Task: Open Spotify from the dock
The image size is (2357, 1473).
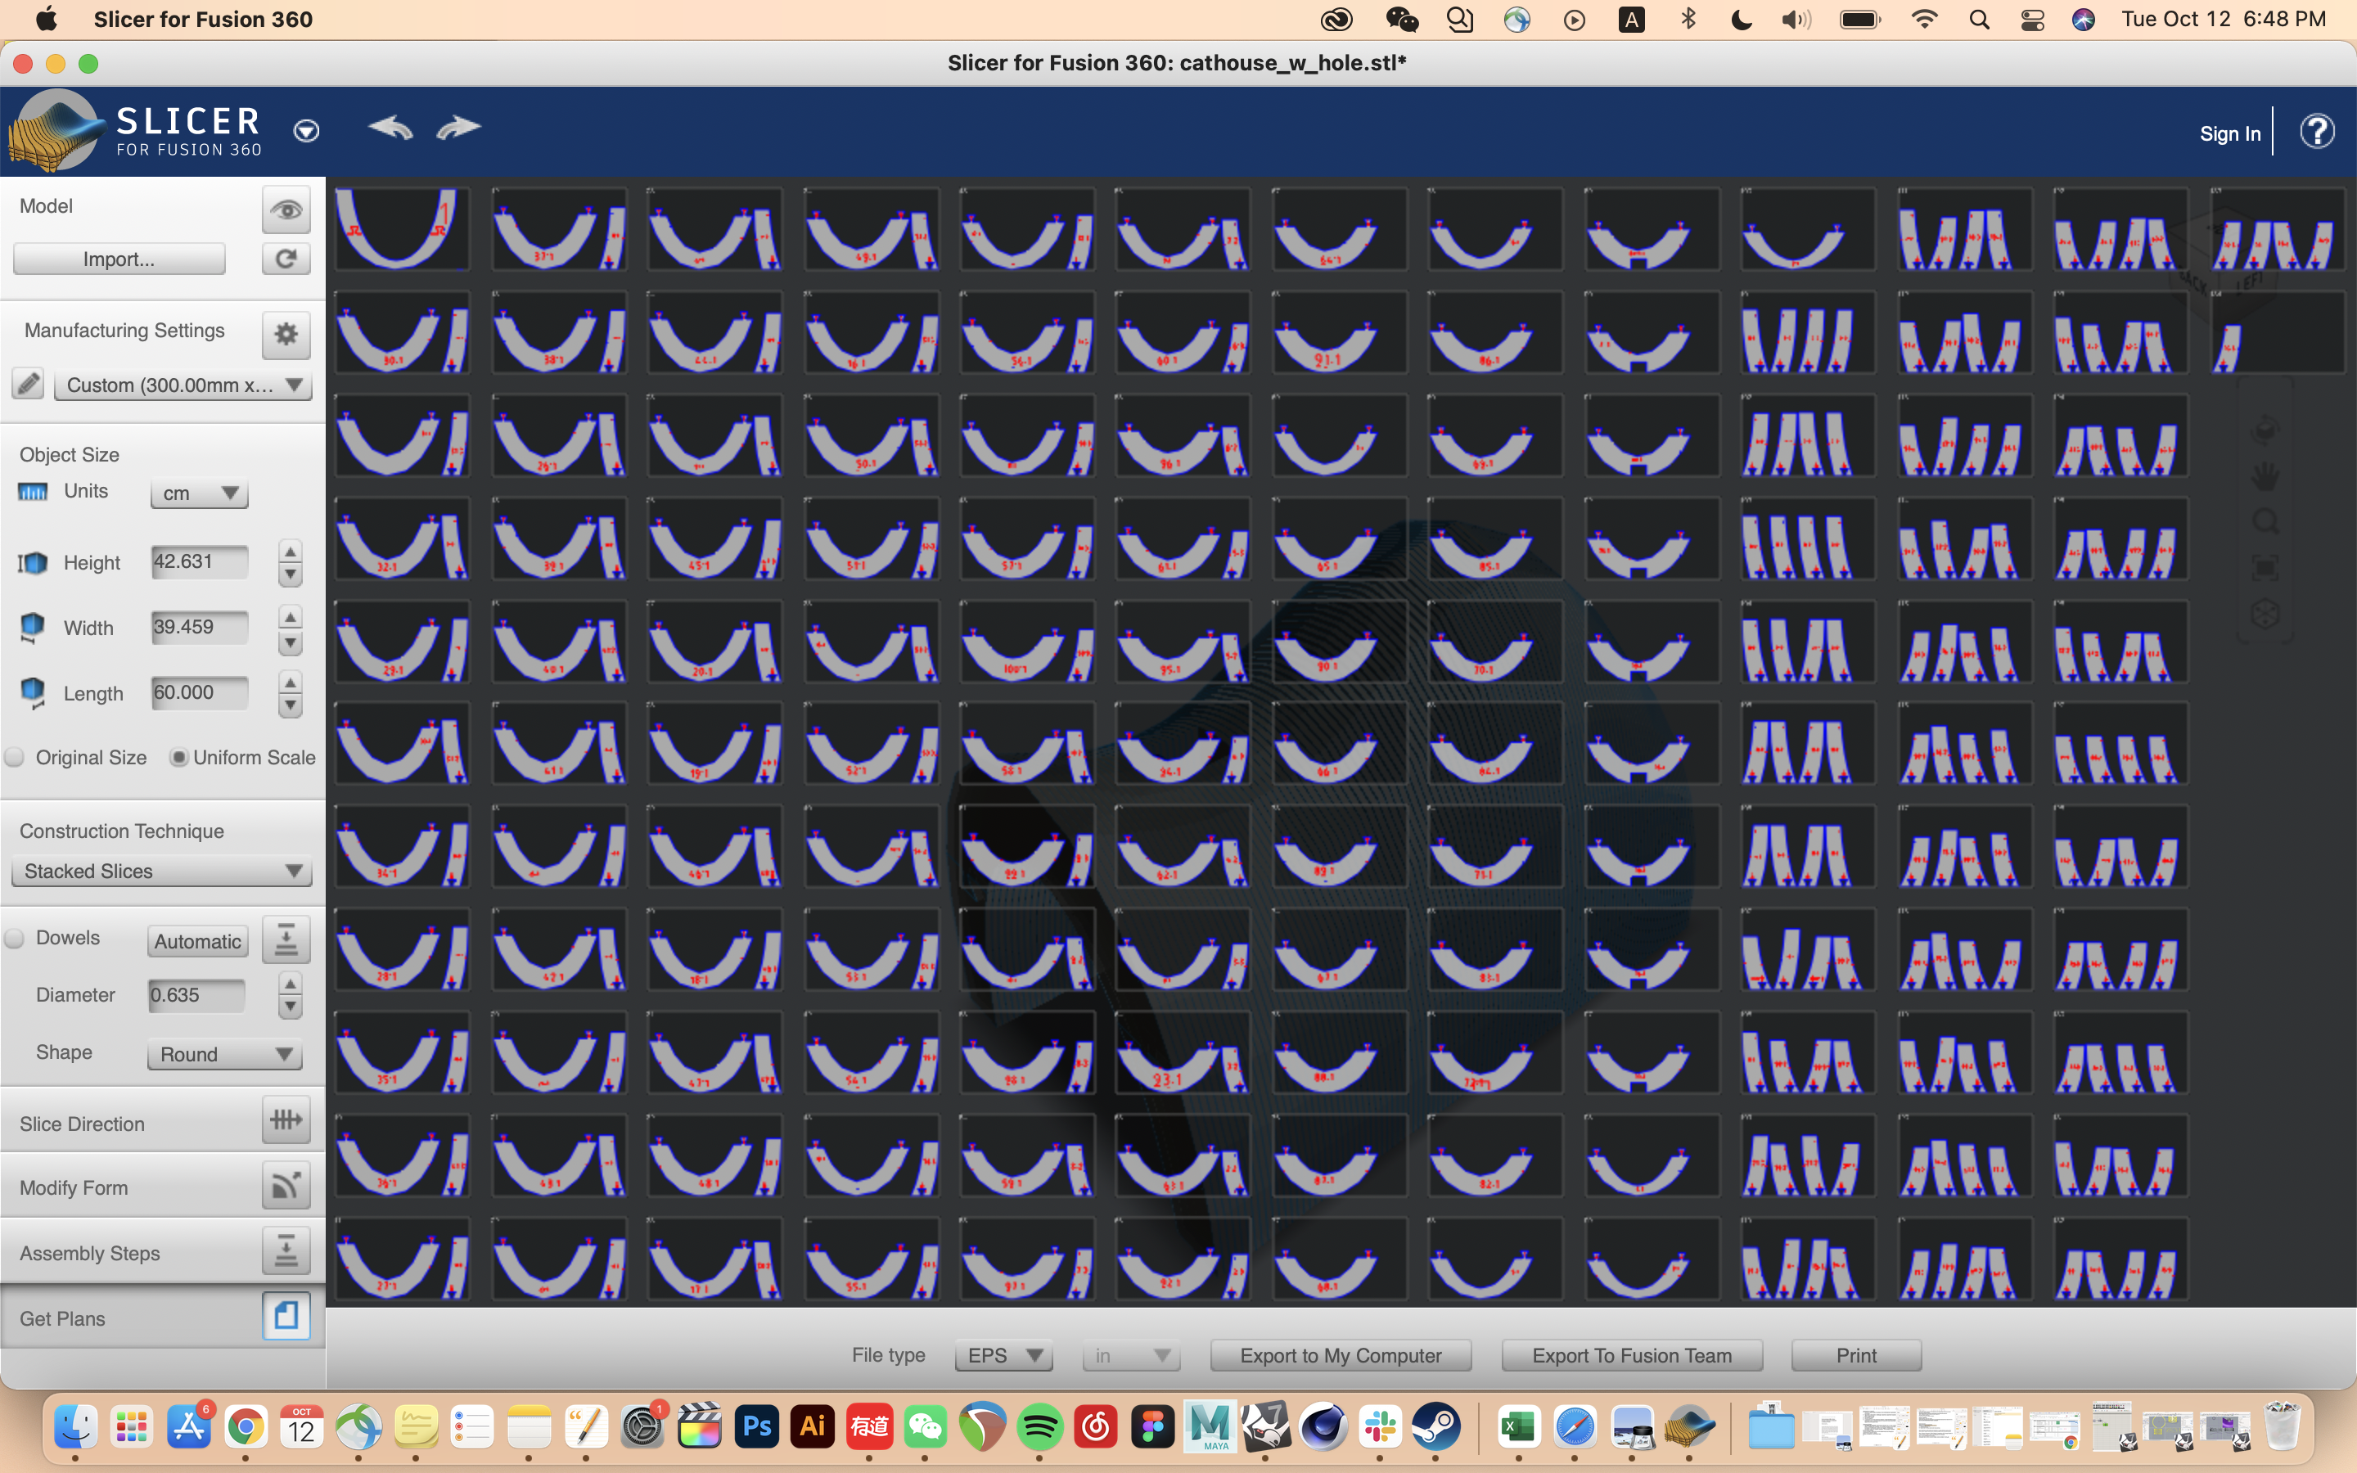Action: 1040,1427
